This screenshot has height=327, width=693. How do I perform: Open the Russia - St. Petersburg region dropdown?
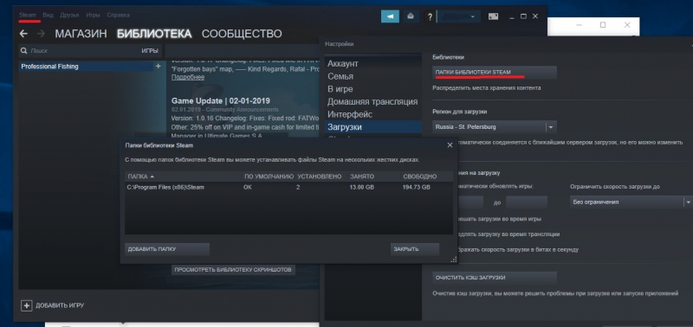[495, 127]
